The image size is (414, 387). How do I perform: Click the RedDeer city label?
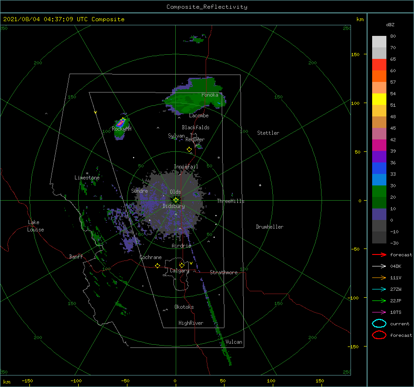pyautogui.click(x=195, y=139)
